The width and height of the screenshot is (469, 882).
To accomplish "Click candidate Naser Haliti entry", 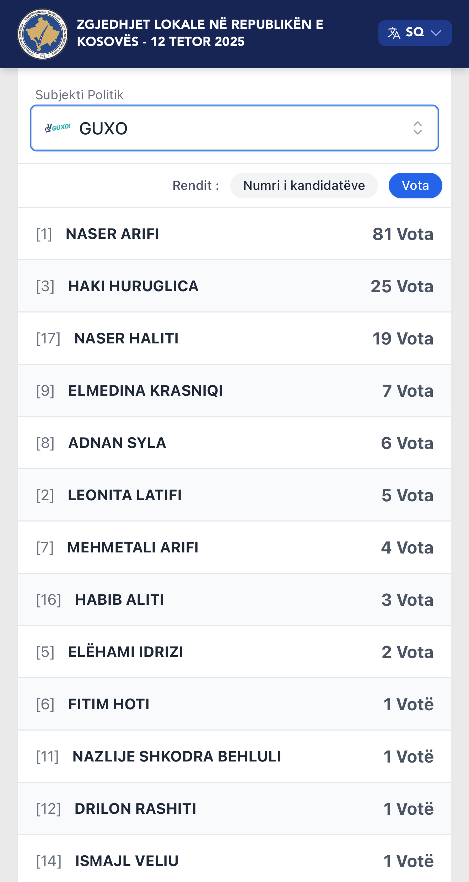I will tap(234, 338).
